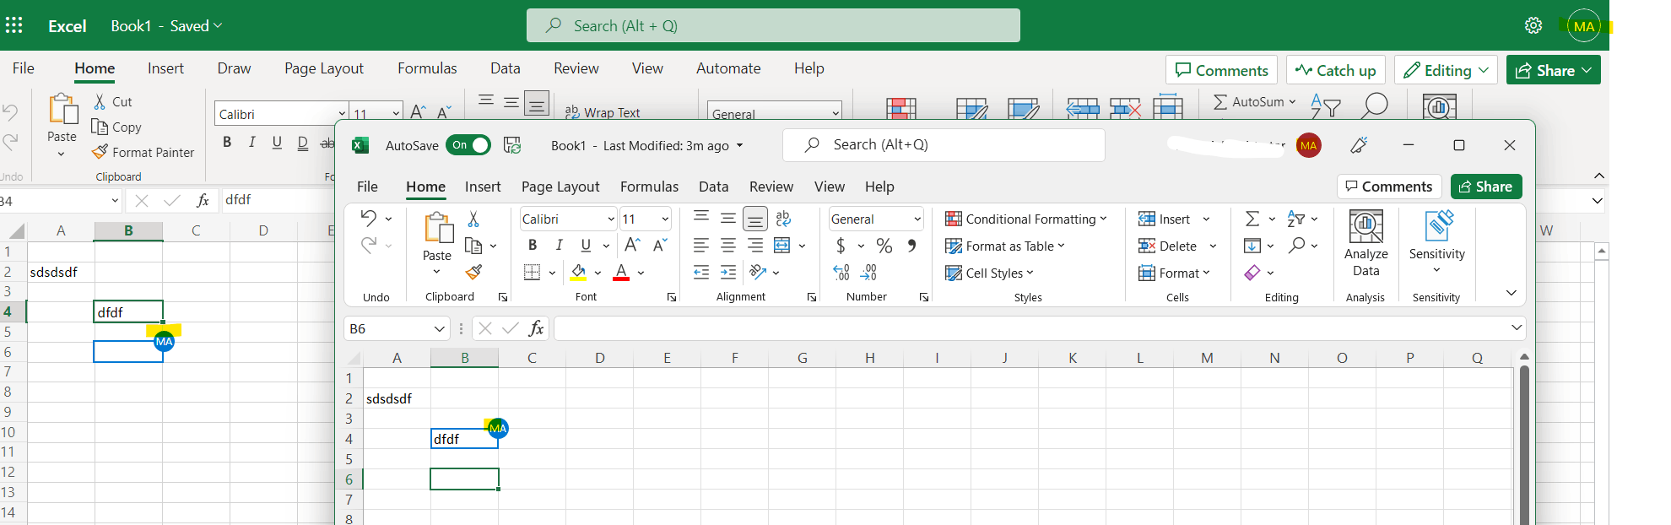
Task: Open font color dropdown arrow in desktop Excel
Action: click(x=641, y=273)
